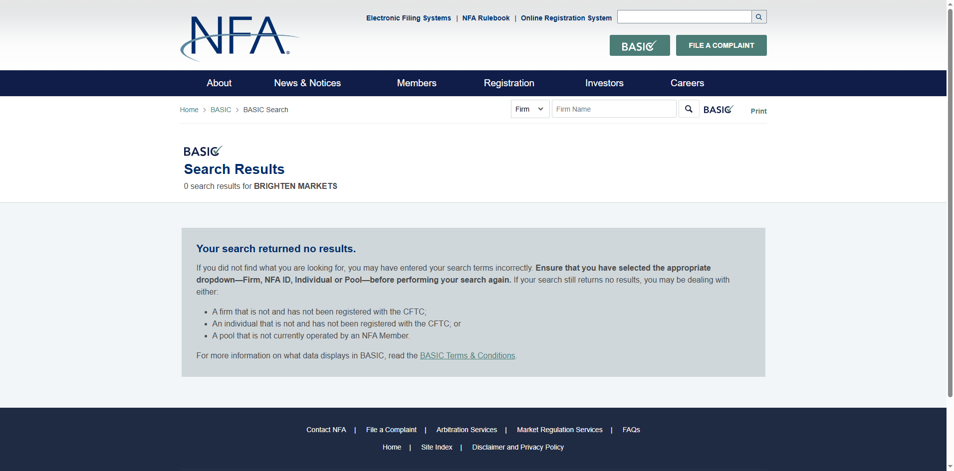Open the Careers menu
The height and width of the screenshot is (471, 954).
[687, 83]
